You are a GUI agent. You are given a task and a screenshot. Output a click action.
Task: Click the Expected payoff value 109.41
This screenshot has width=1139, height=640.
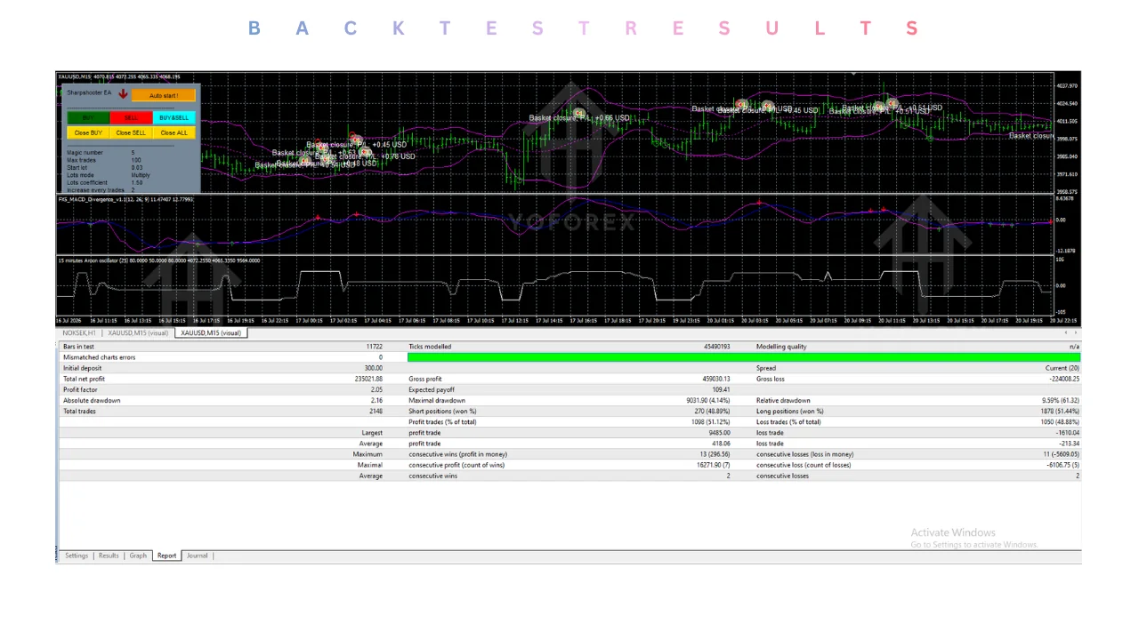[x=721, y=389]
